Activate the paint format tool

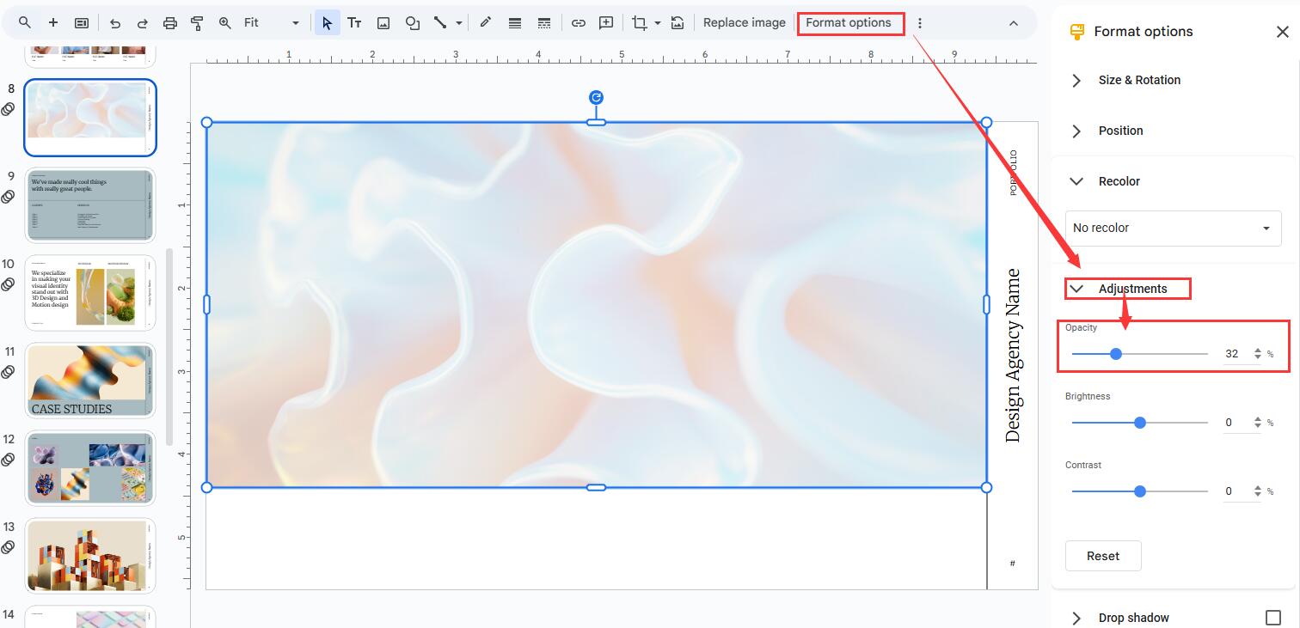click(197, 23)
